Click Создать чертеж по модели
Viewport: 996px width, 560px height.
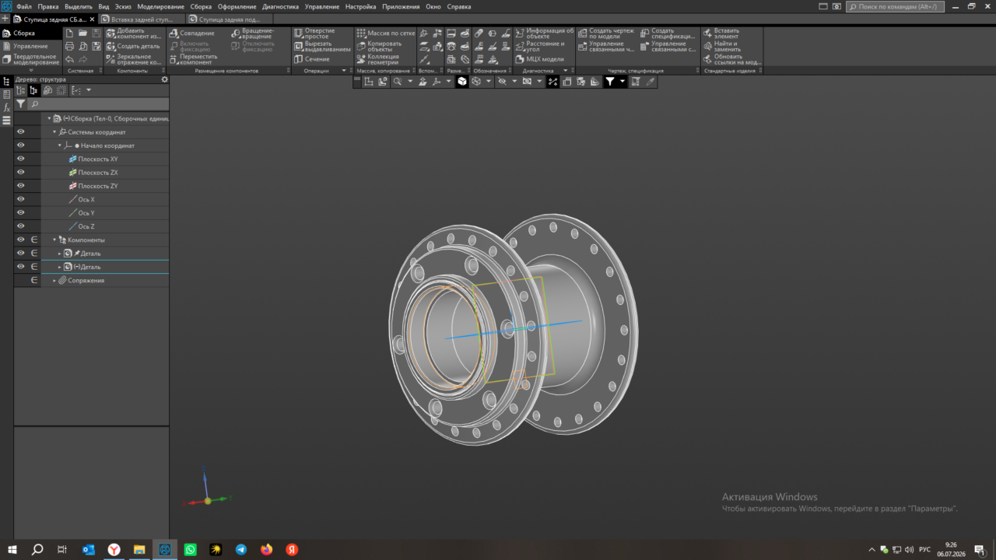click(x=605, y=33)
